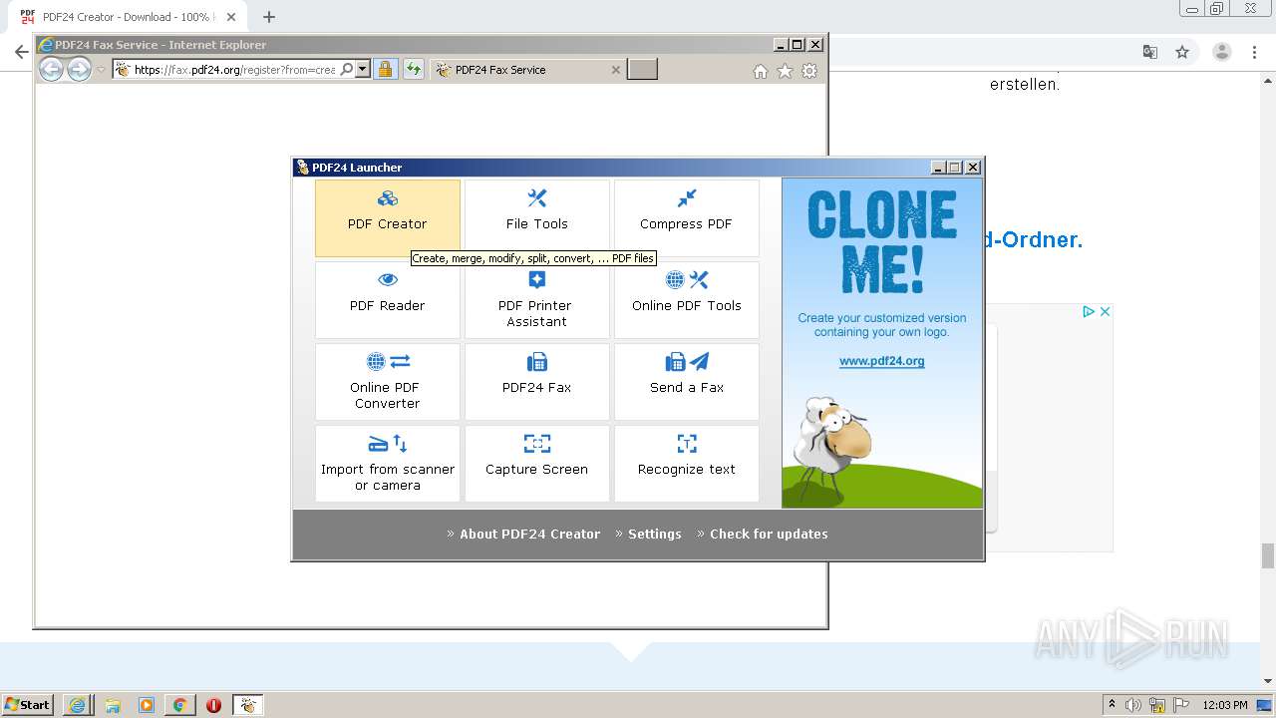This screenshot has width=1276, height=718.
Task: Open the Action Center flag tray icon
Action: coord(1179,705)
